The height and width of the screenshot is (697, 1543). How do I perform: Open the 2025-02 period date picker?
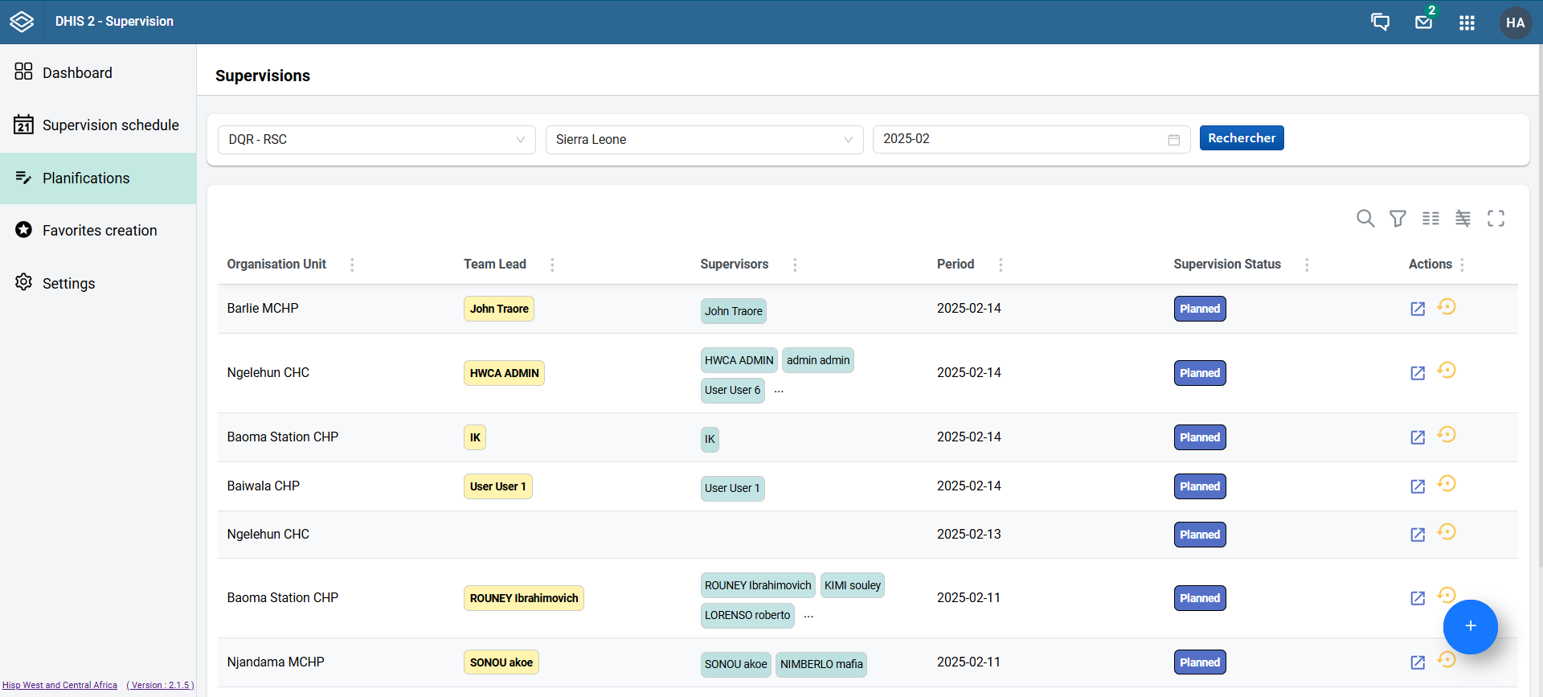tap(1031, 139)
